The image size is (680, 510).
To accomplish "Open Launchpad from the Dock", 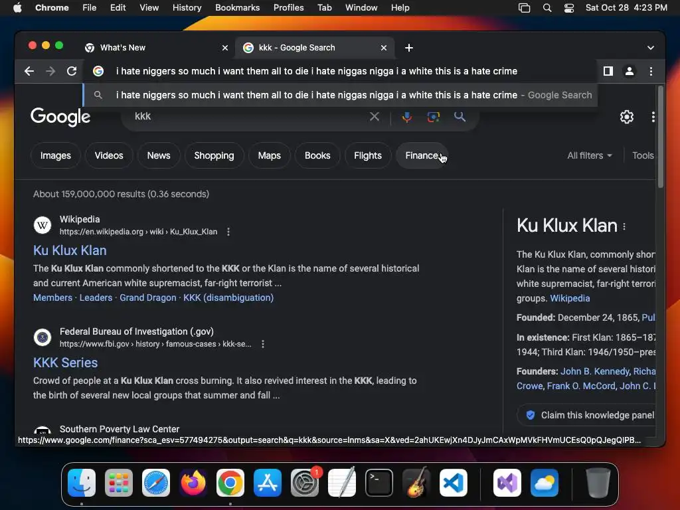I will 119,483.
